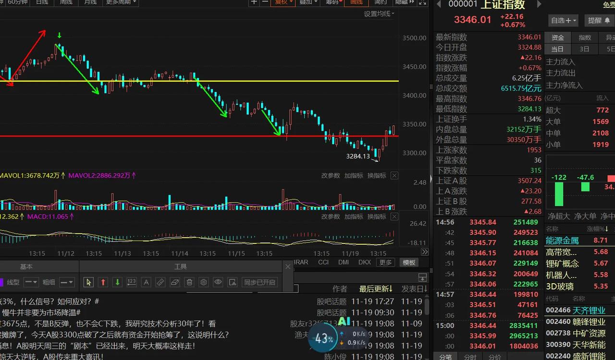The width and height of the screenshot is (615, 360).
Task: Open the 复权 dropdown
Action: coord(283,2)
